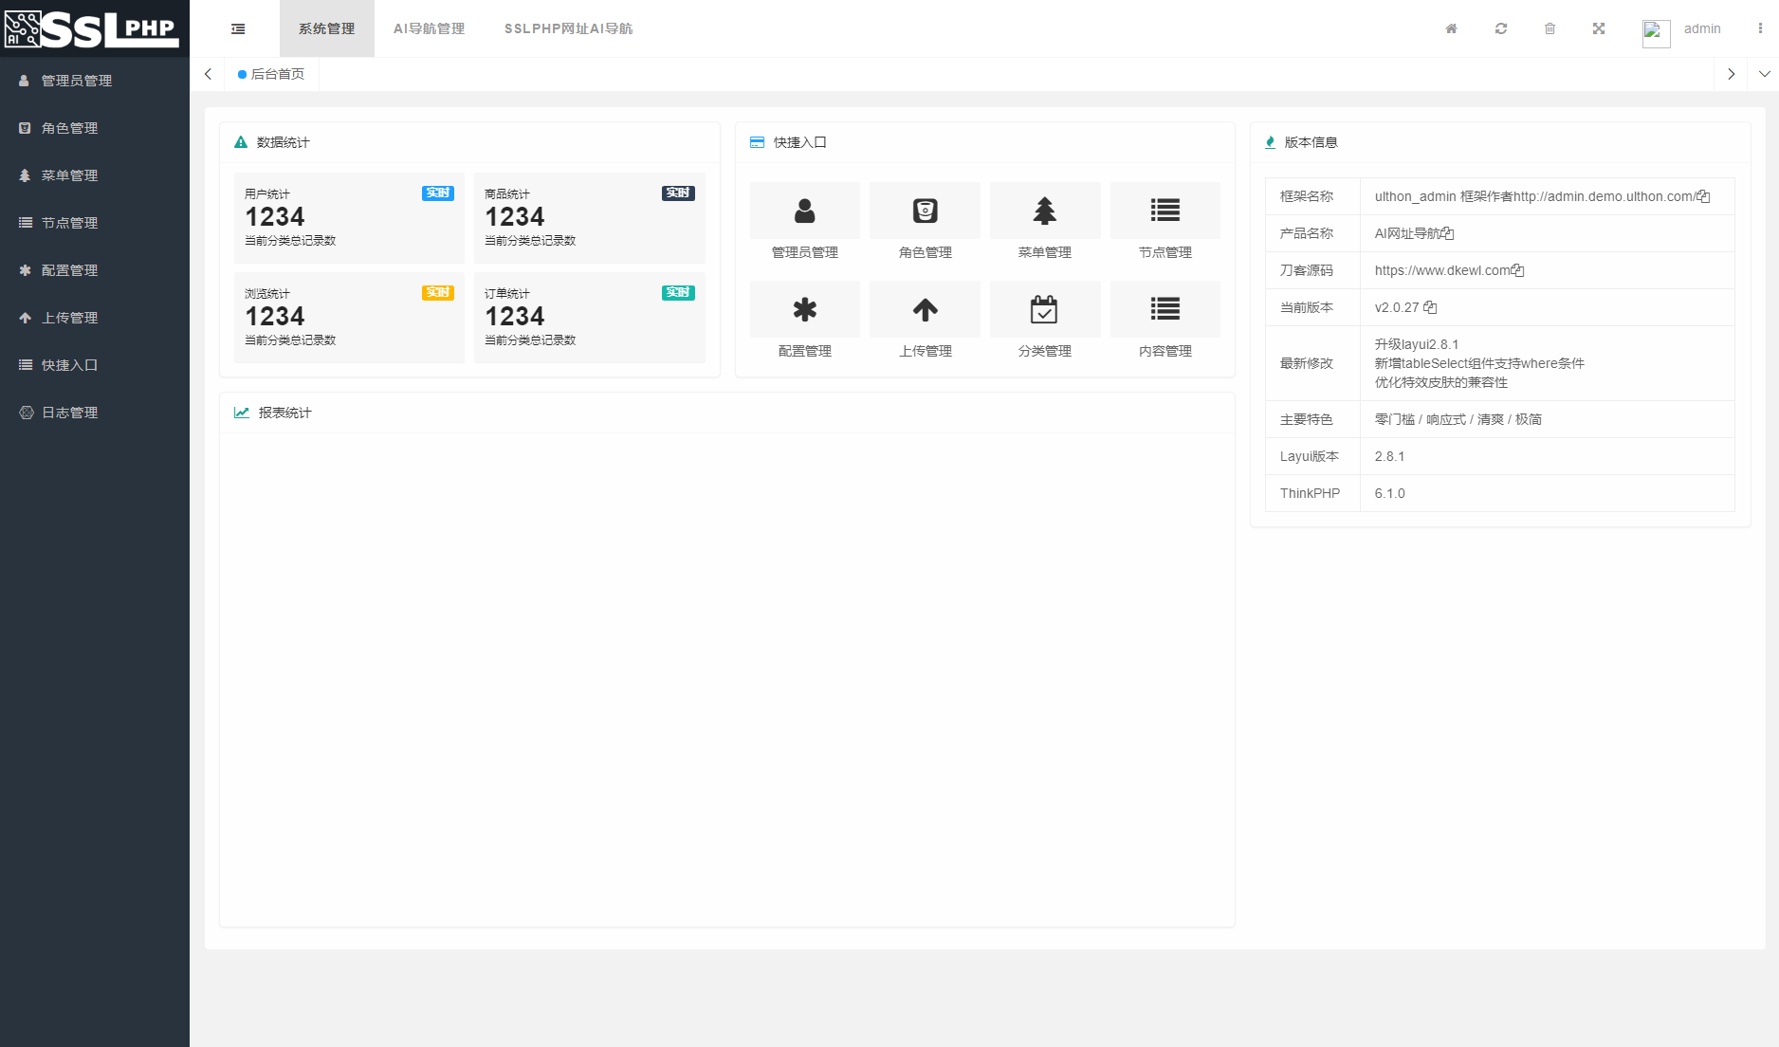This screenshot has width=1779, height=1047.
Task: Toggle fullscreen with the expand icon
Action: click(x=1599, y=28)
